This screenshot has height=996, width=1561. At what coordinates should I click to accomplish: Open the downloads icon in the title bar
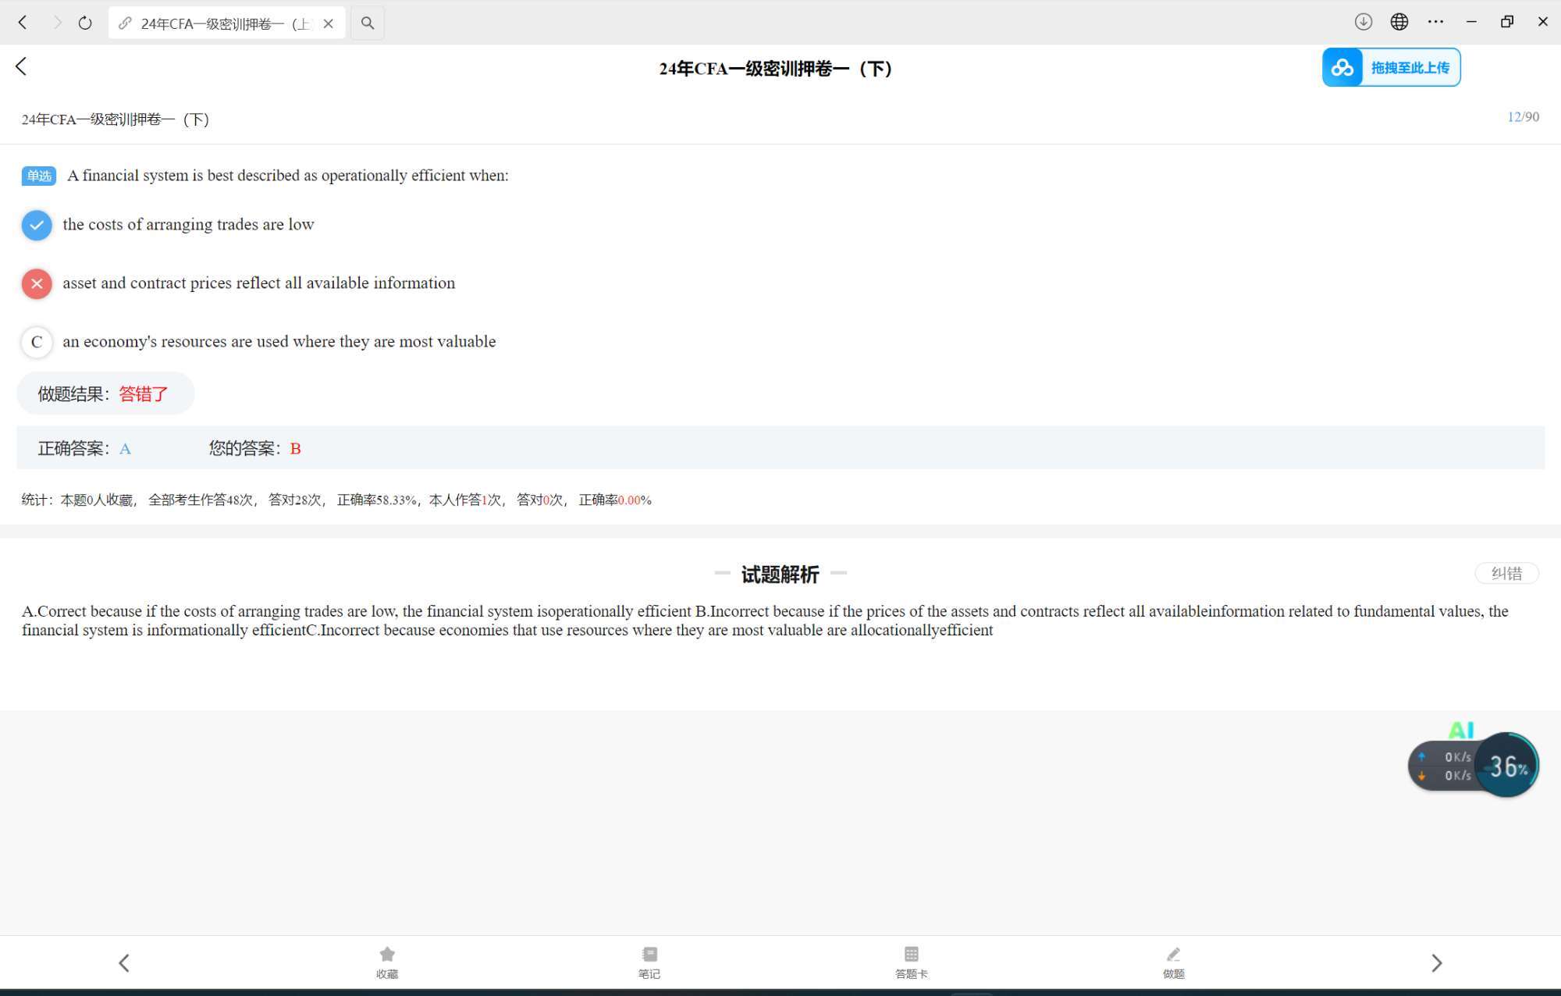[1363, 22]
